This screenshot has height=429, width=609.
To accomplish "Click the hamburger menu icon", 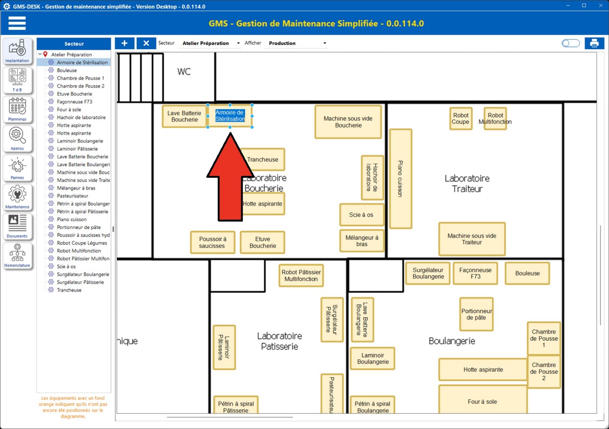I will [x=17, y=23].
